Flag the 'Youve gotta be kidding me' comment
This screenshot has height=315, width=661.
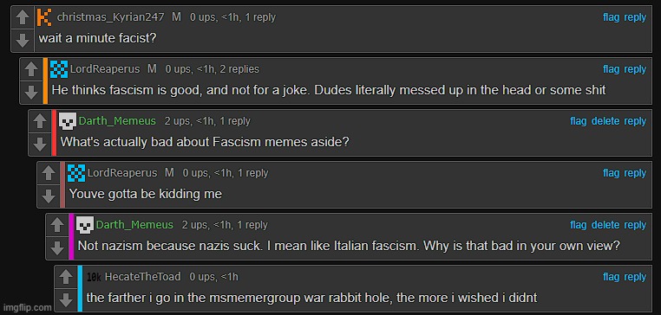[x=612, y=173]
